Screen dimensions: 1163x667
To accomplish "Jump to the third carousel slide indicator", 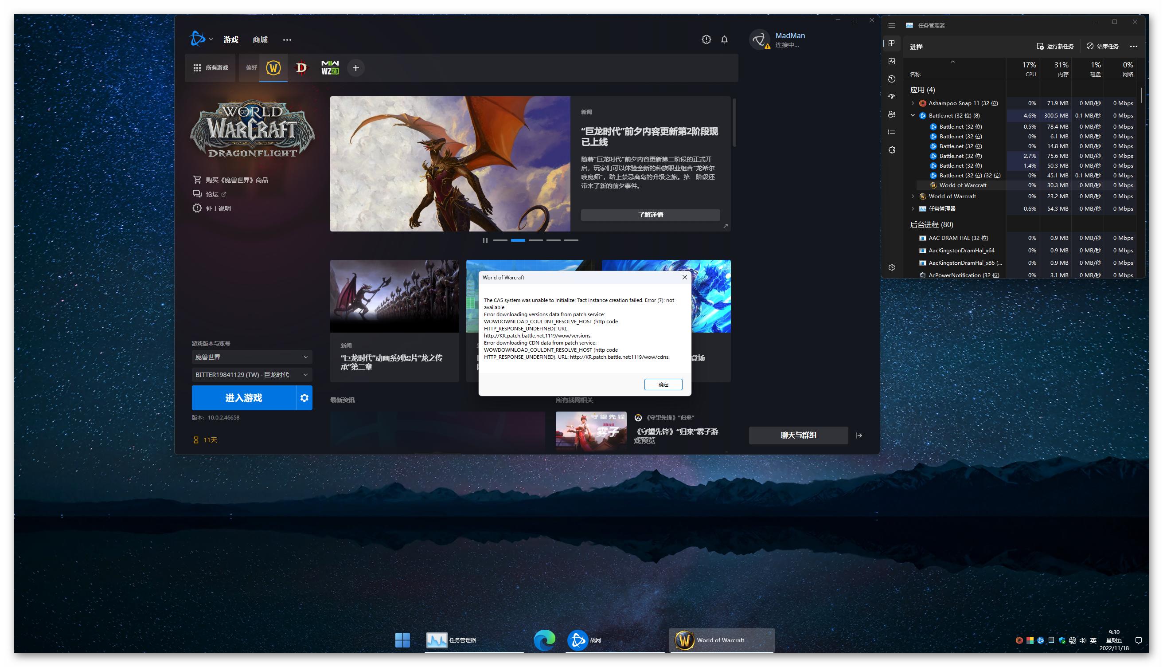I will click(x=535, y=240).
